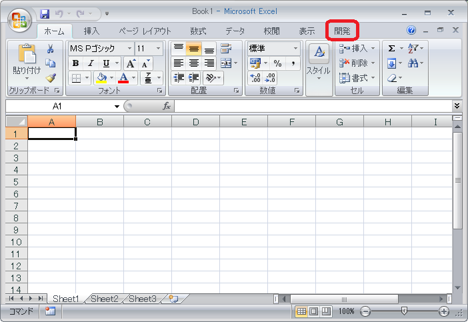
Task: Select the Sheet2 worksheet tab
Action: point(104,299)
